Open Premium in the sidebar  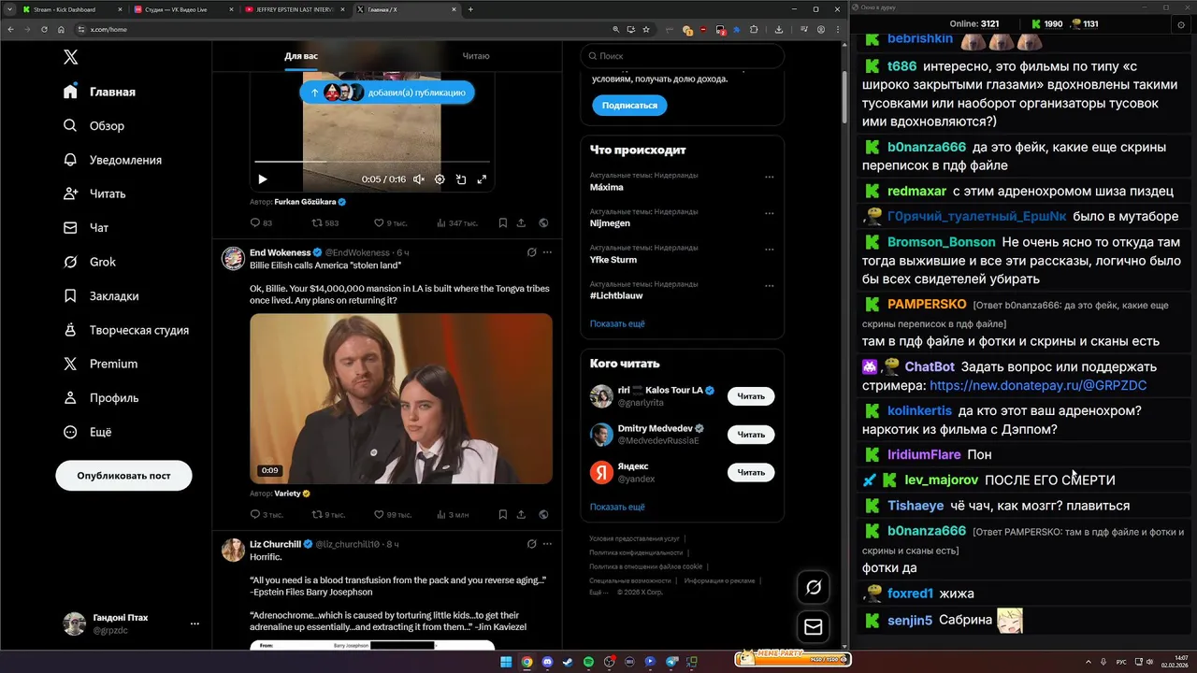click(x=100, y=364)
